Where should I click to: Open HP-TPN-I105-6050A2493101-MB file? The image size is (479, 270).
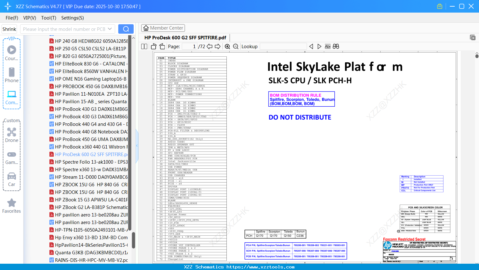(x=89, y=230)
